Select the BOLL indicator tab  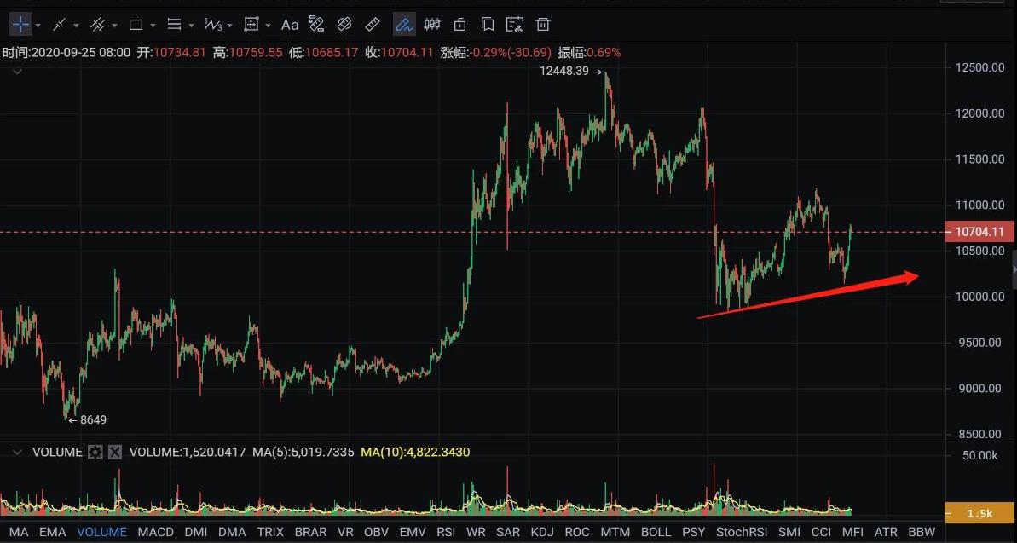tap(656, 532)
